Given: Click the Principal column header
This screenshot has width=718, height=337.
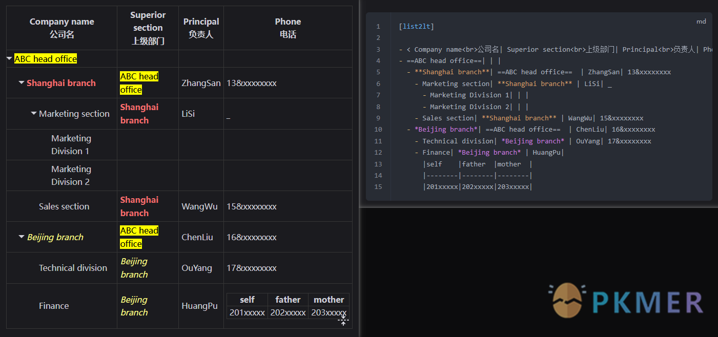Looking at the screenshot, I should (x=201, y=28).
